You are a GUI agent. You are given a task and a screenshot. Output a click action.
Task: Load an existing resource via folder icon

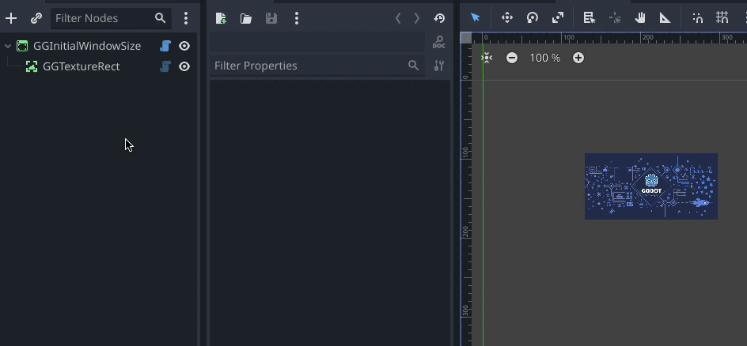(246, 18)
